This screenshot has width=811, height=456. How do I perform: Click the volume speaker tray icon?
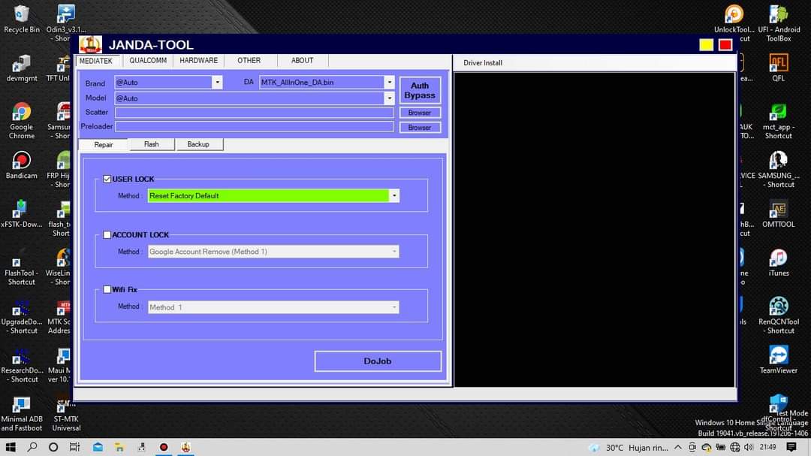(749, 447)
